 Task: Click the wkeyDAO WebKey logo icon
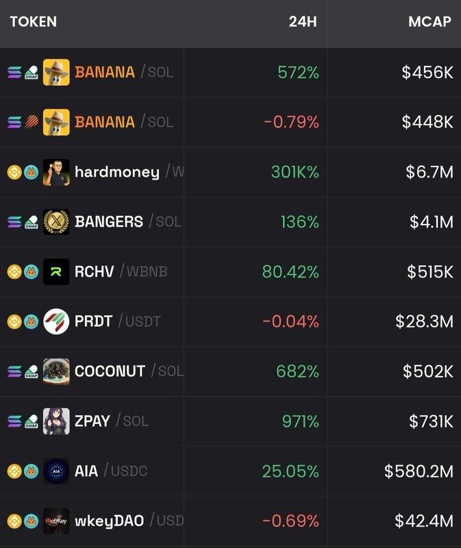[x=56, y=521]
